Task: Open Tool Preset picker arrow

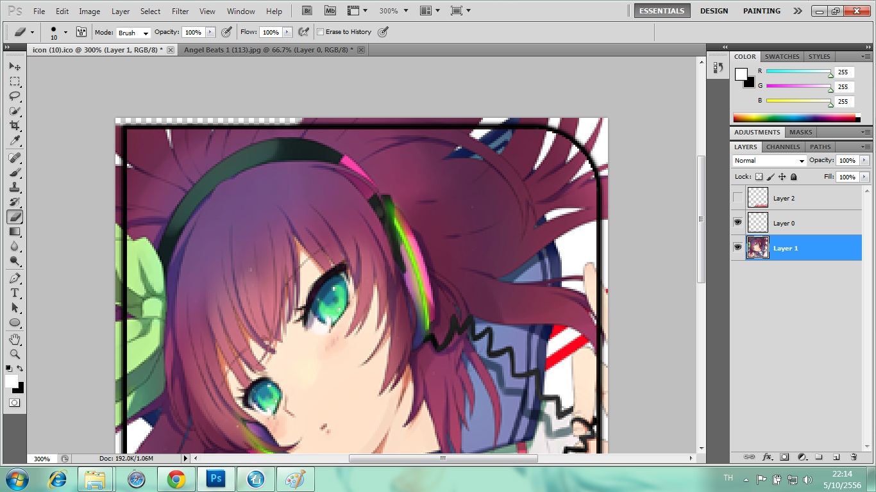Action: tap(33, 32)
